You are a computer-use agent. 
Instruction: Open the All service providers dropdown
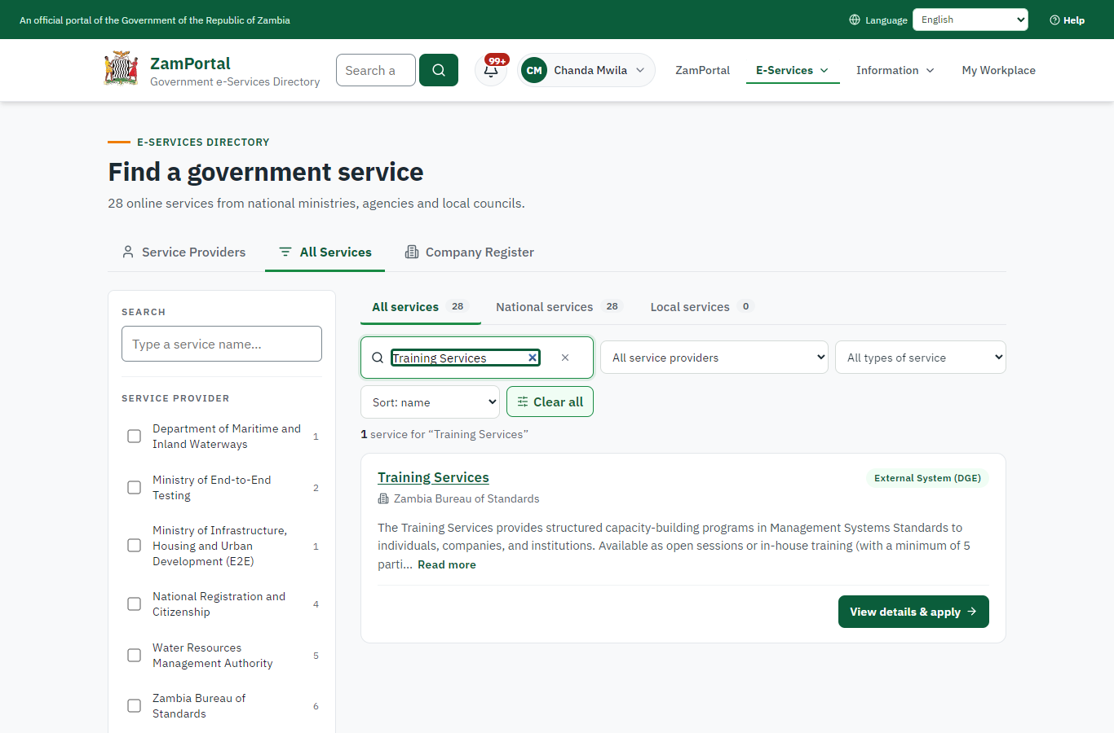coord(714,358)
